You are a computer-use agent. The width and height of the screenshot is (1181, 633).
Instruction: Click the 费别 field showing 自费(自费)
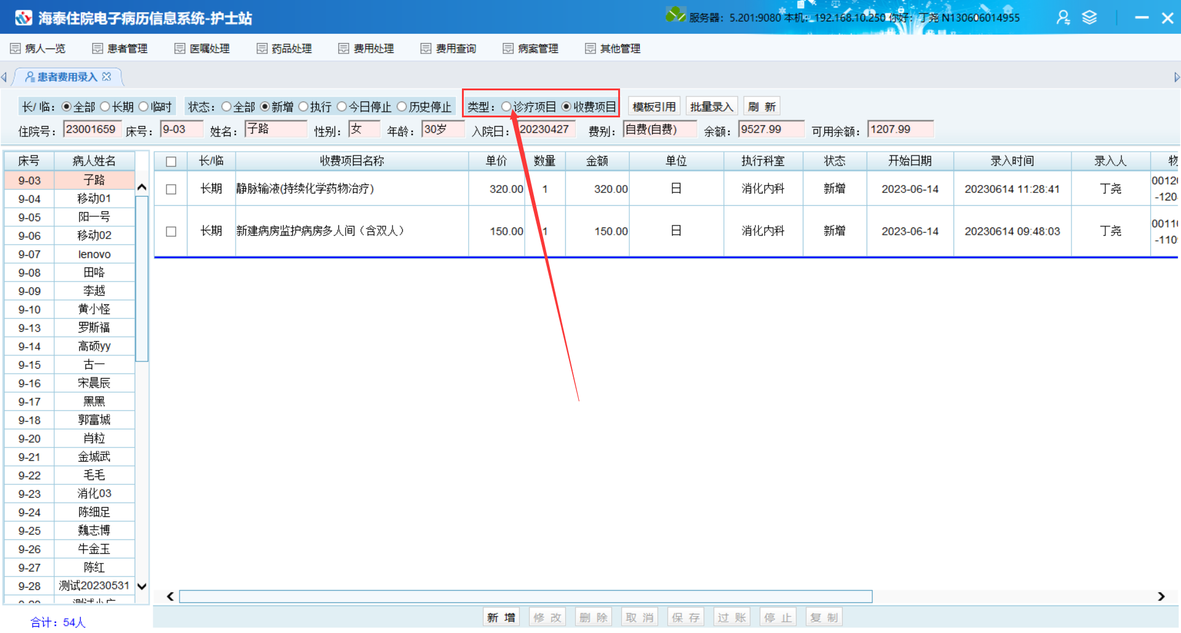(x=660, y=129)
